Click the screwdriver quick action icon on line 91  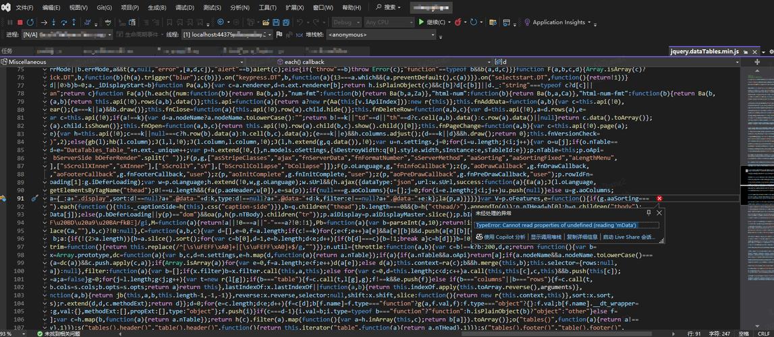(x=34, y=197)
